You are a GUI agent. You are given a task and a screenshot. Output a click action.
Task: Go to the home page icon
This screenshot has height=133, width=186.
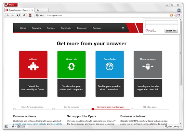pyautogui.click(x=24, y=15)
